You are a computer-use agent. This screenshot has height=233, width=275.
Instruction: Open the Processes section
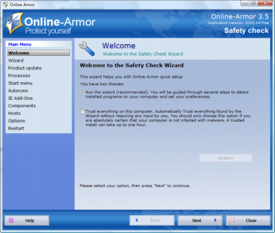click(x=19, y=76)
